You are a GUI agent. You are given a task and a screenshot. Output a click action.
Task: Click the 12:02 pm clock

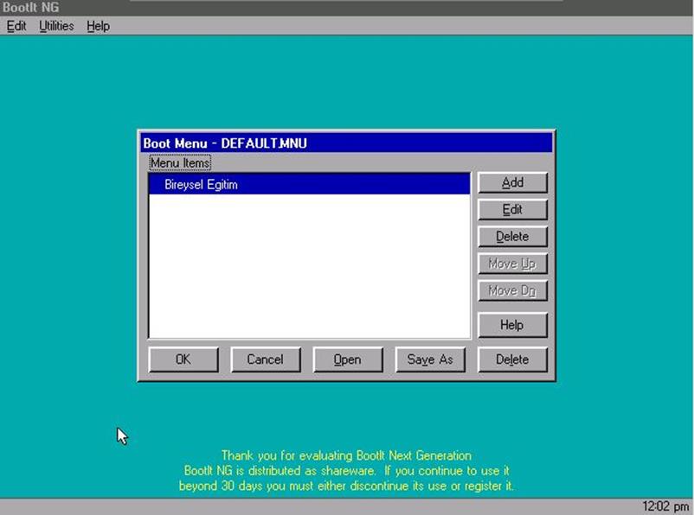coord(665,506)
